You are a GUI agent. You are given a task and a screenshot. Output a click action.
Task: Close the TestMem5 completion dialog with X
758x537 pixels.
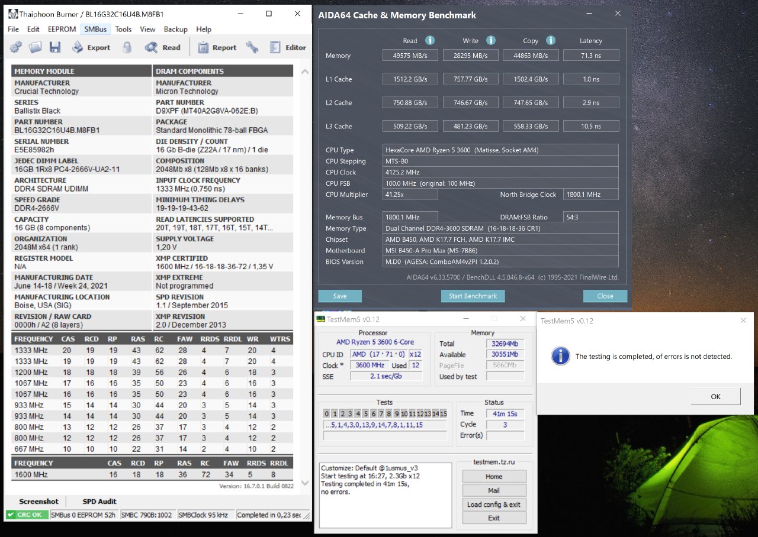(744, 321)
